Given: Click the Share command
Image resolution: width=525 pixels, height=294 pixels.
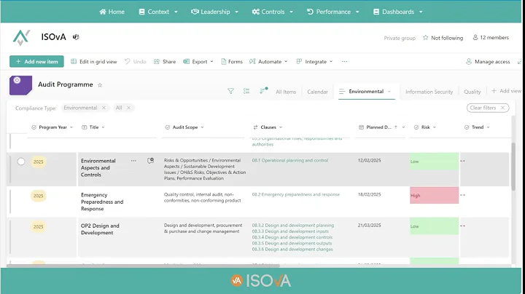Looking at the screenshot, I should 165,61.
